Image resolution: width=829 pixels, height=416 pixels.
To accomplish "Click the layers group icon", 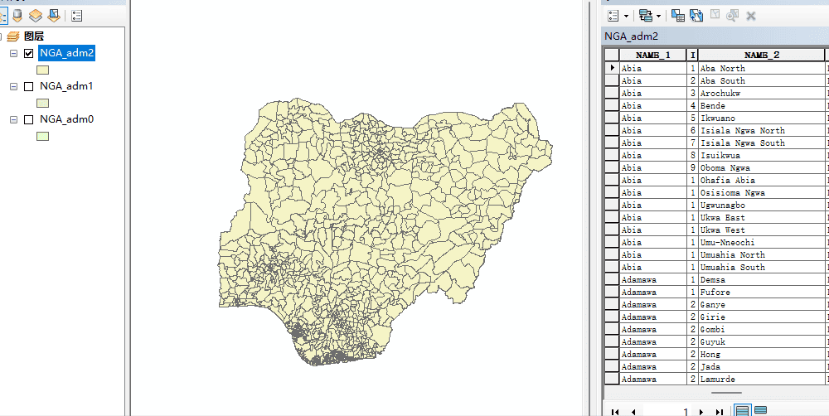I will (x=12, y=36).
